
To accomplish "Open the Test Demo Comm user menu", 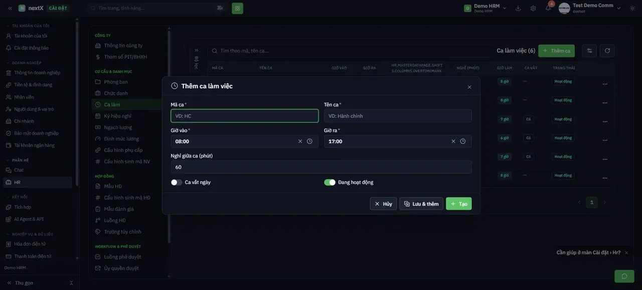I will click(590, 8).
